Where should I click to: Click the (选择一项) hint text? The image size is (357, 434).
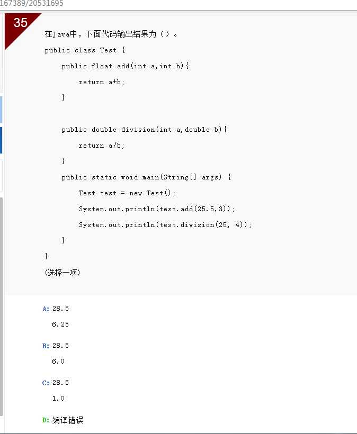pyautogui.click(x=63, y=273)
